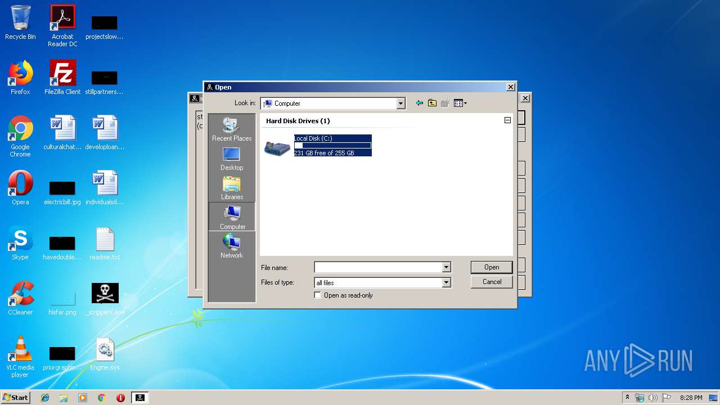Open Windows Explorer from the taskbar
Viewport: 720px width, 405px height.
click(64, 398)
